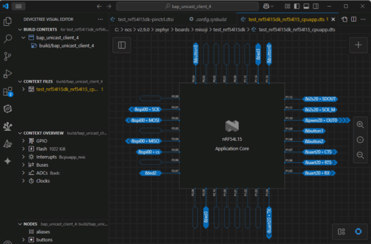Screen dimensions: 371x244
Task: Expand the test_nrf54l15dk_nrf54l15_cp... file node
Action: click(24, 89)
